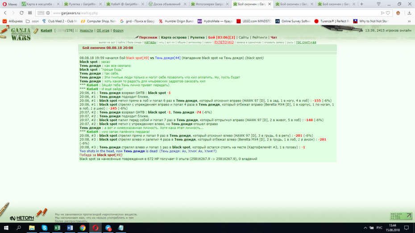Open black spot[49] fighter link
415x233 pixels.
pos(137,58)
